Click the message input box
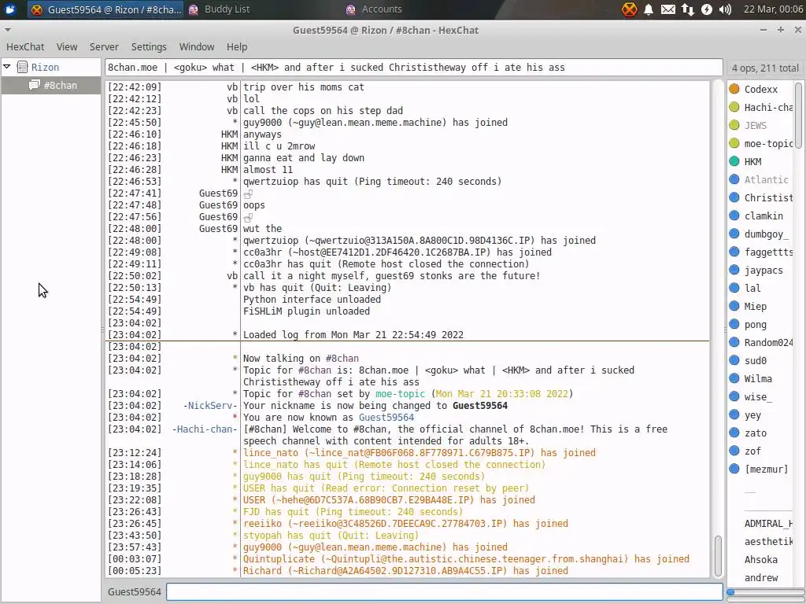Image resolution: width=806 pixels, height=604 pixels. pyautogui.click(x=444, y=591)
